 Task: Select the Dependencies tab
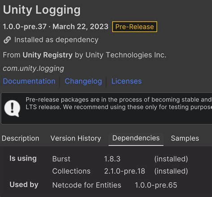point(136,138)
